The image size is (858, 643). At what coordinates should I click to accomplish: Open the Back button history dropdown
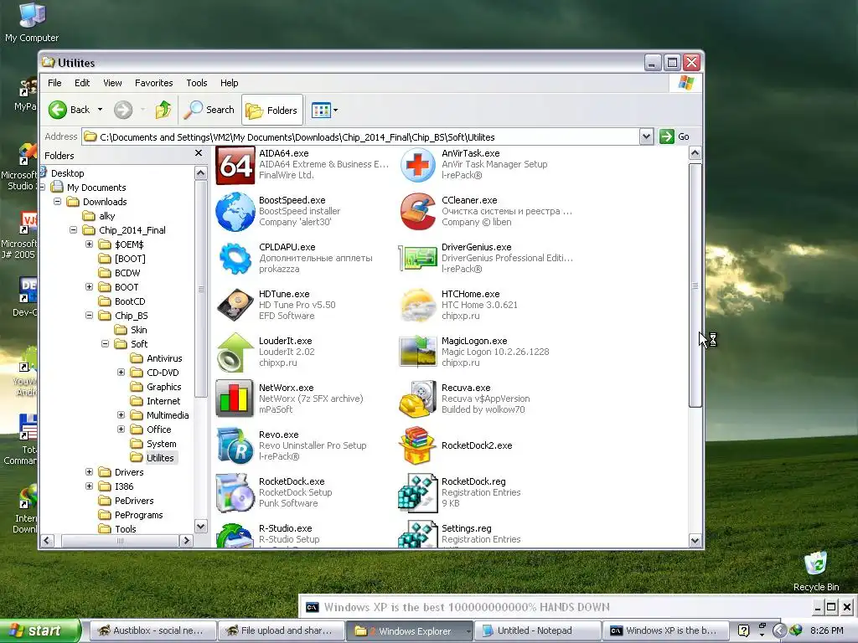tap(100, 110)
